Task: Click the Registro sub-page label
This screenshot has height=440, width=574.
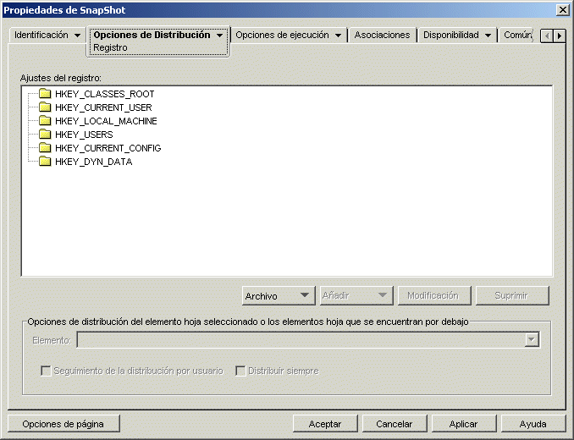Action: tap(110, 47)
